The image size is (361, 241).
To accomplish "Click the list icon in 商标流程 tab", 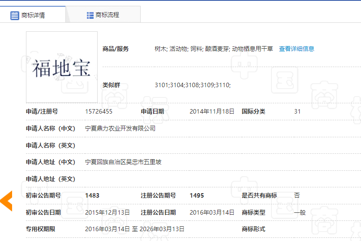I will [90, 15].
